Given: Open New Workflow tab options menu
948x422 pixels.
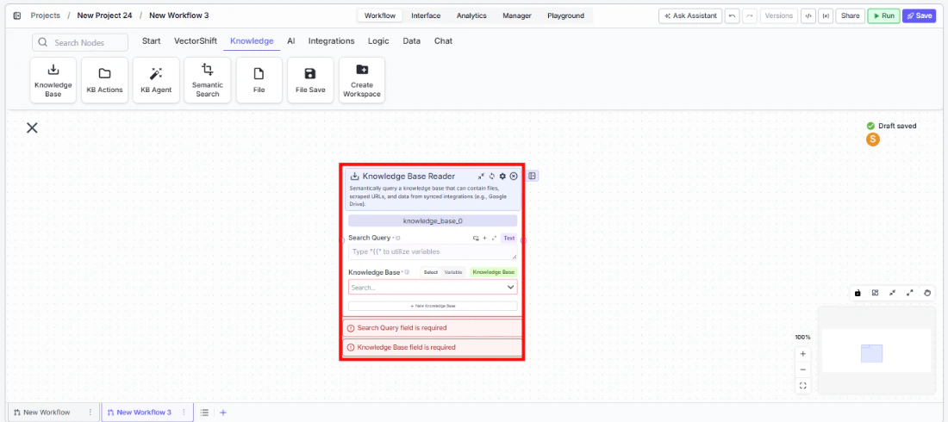Looking at the screenshot, I should click(x=90, y=413).
